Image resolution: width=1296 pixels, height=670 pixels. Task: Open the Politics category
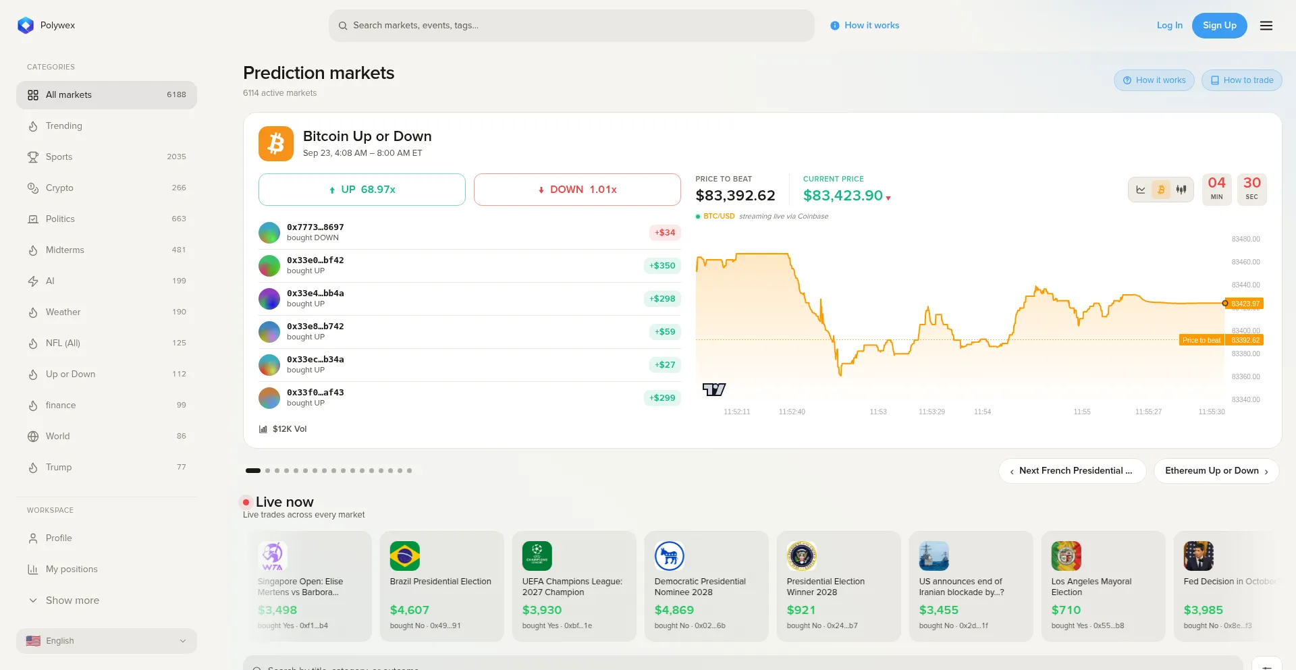pos(107,219)
